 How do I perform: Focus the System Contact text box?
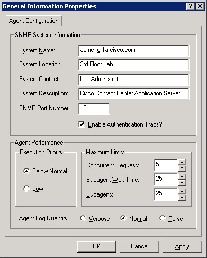click(134, 79)
